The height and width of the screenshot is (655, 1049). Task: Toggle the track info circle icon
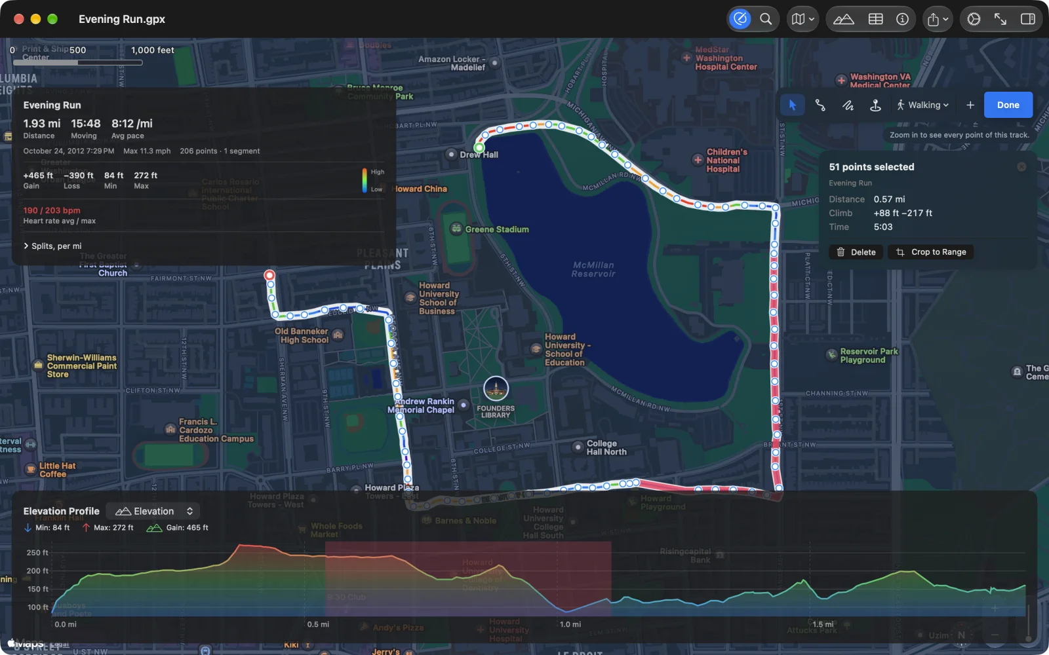click(x=902, y=19)
